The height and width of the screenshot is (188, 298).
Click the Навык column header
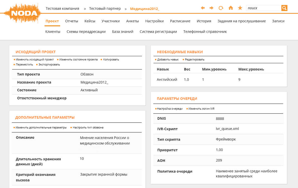click(x=163, y=69)
